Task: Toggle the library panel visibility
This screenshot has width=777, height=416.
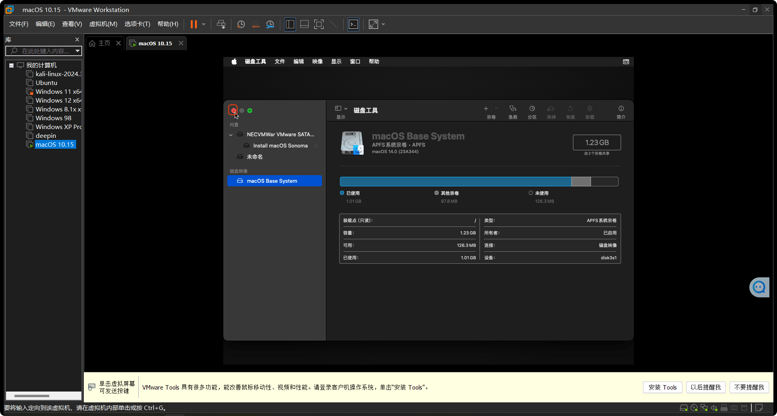Action: click(x=290, y=24)
